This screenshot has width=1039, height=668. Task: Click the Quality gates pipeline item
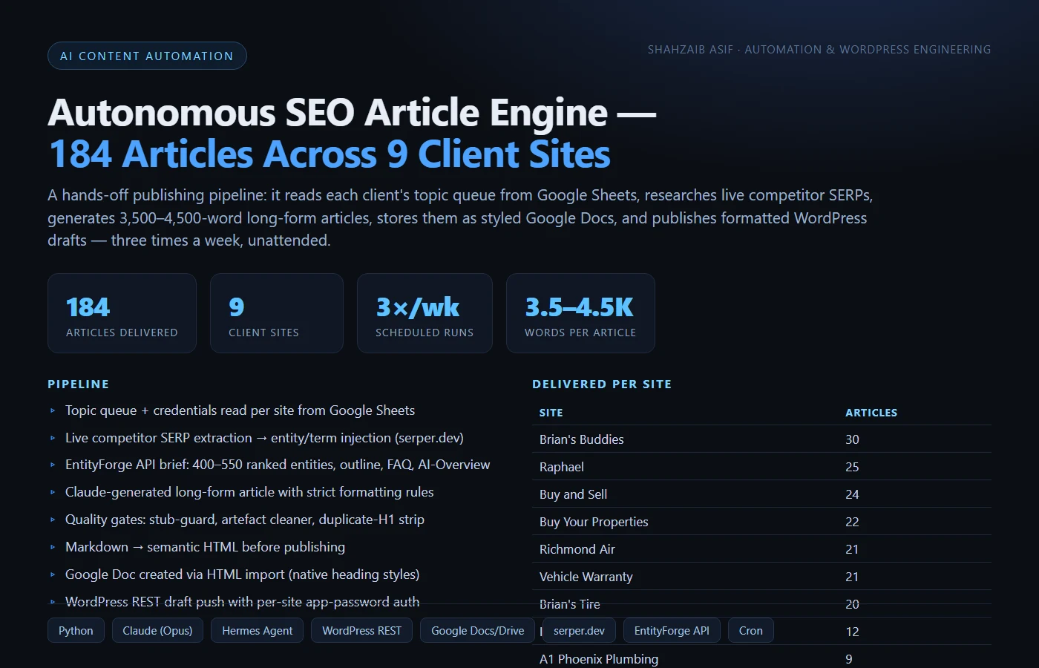(x=245, y=520)
